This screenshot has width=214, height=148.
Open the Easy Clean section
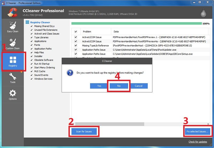coord(13,27)
